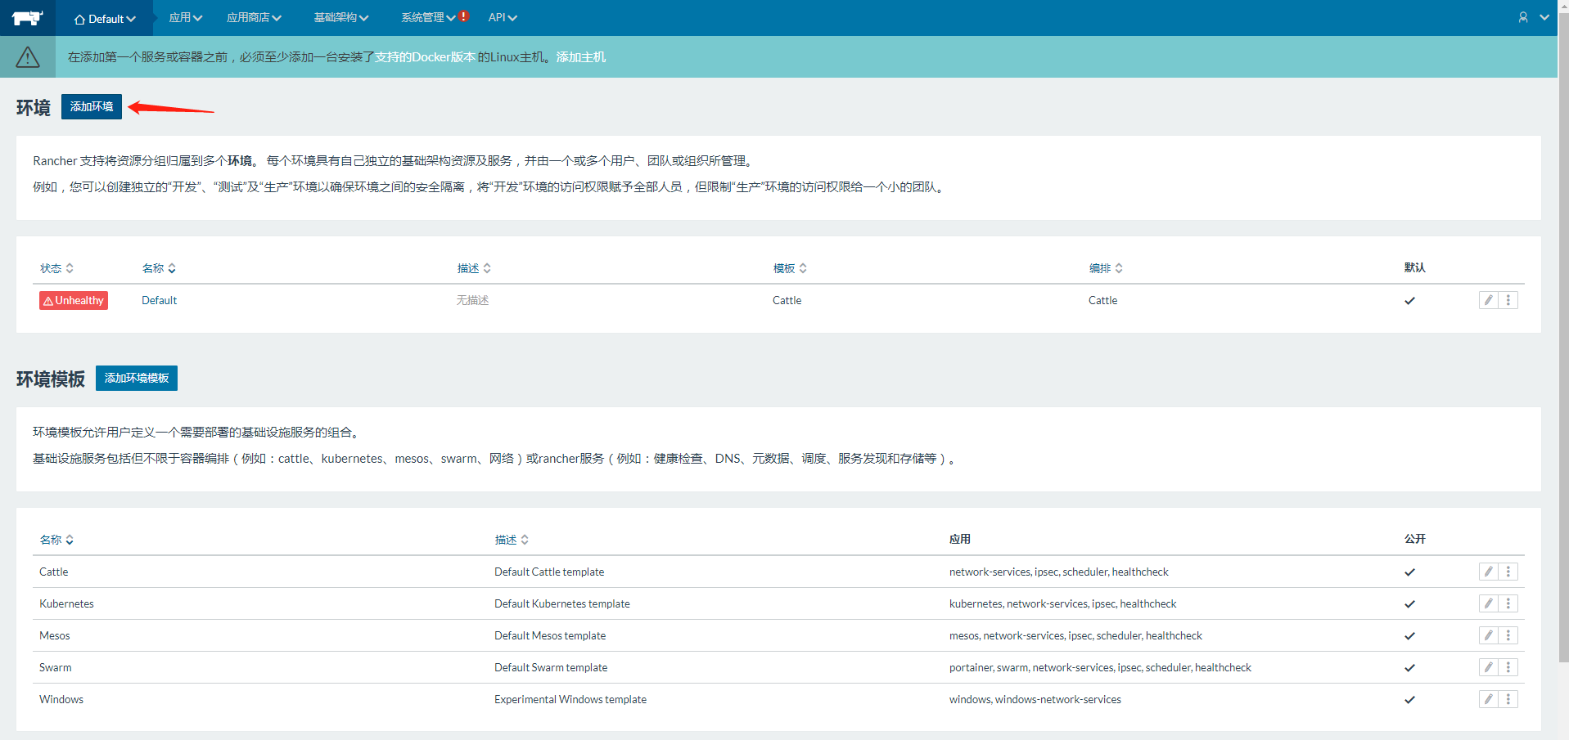Click the default checkmark for Default environment
The width and height of the screenshot is (1569, 740).
[1409, 300]
